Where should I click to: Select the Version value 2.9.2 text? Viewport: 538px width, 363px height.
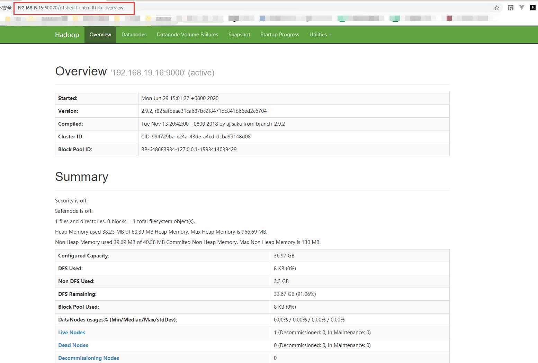coord(204,111)
